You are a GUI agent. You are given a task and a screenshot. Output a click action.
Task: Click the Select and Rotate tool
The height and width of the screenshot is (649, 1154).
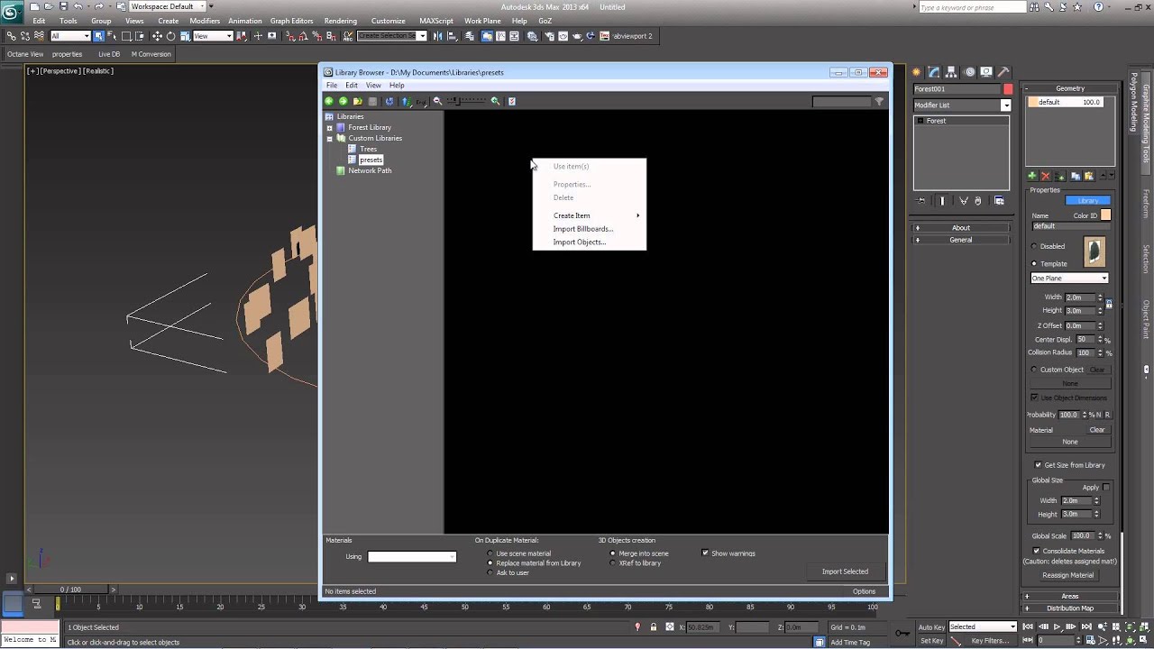click(x=171, y=36)
